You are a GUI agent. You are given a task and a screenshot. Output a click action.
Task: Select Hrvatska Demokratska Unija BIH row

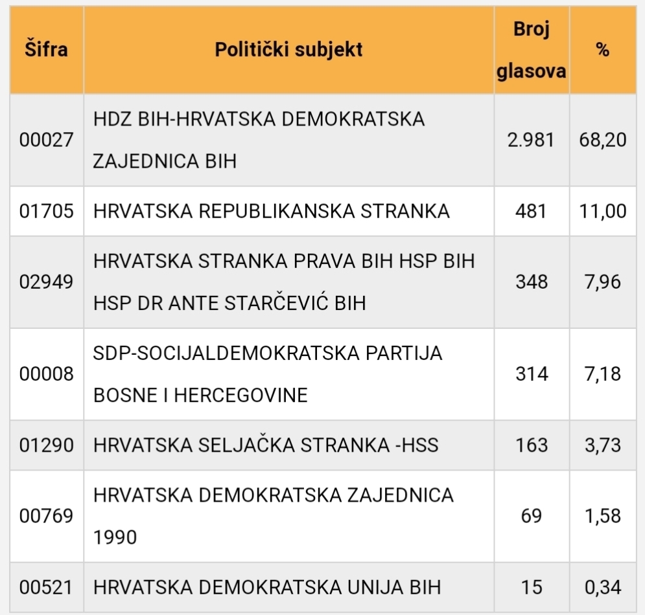[323, 587]
